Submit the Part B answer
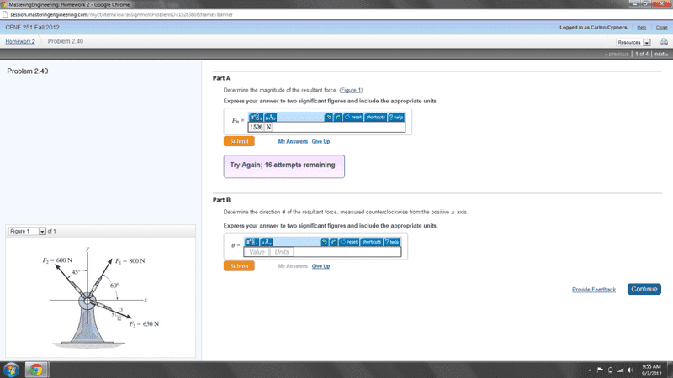 [239, 265]
